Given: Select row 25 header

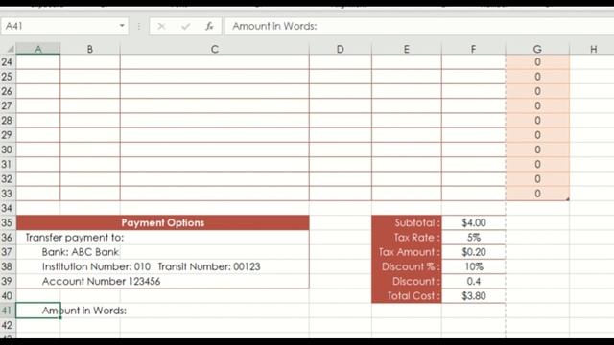Looking at the screenshot, I should click(x=8, y=77).
